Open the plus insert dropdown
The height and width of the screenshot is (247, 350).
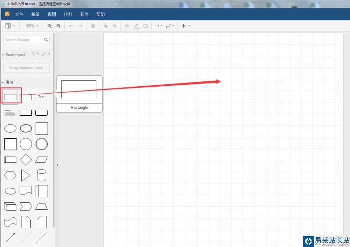click(186, 26)
